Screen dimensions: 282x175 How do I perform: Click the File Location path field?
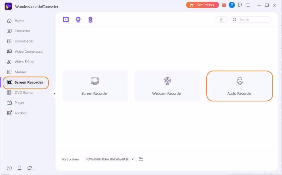click(x=107, y=159)
